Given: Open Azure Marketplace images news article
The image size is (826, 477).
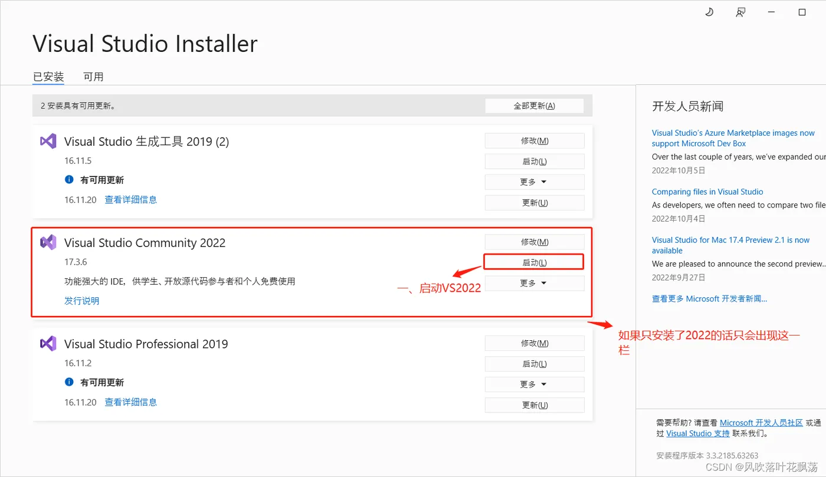Looking at the screenshot, I should [733, 138].
